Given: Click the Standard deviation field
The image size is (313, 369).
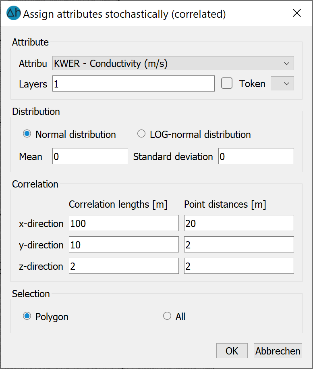Looking at the screenshot, I should tap(256, 156).
